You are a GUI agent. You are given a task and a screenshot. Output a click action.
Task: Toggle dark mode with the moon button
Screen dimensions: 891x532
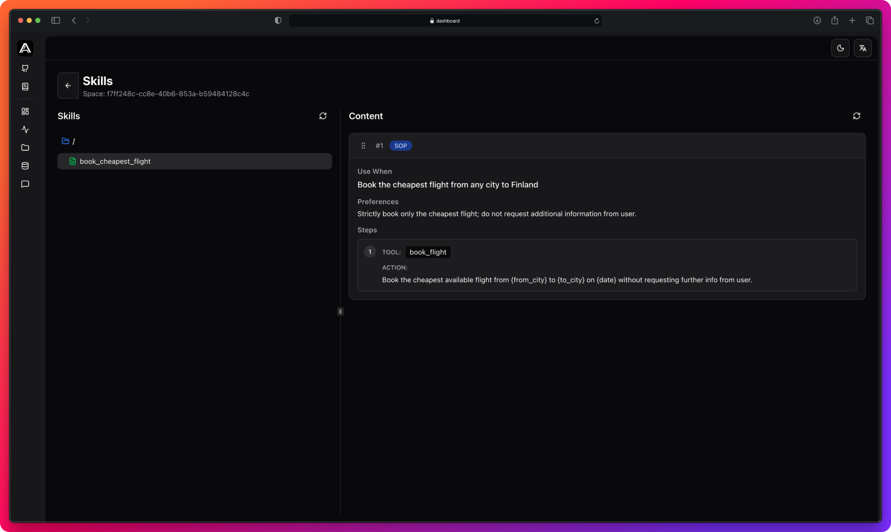[x=840, y=48]
